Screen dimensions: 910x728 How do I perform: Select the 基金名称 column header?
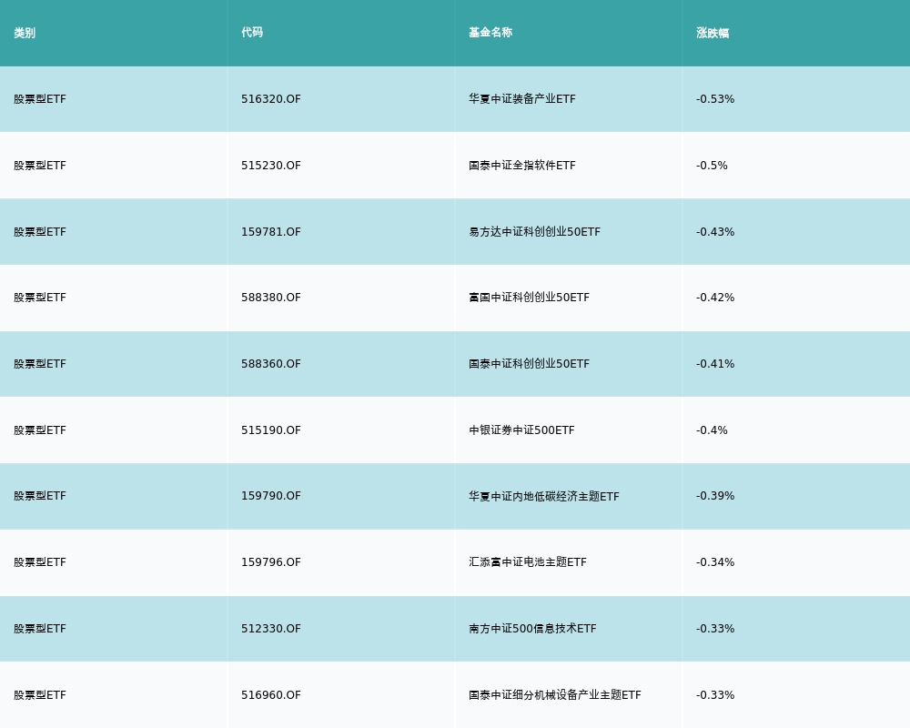click(x=490, y=33)
